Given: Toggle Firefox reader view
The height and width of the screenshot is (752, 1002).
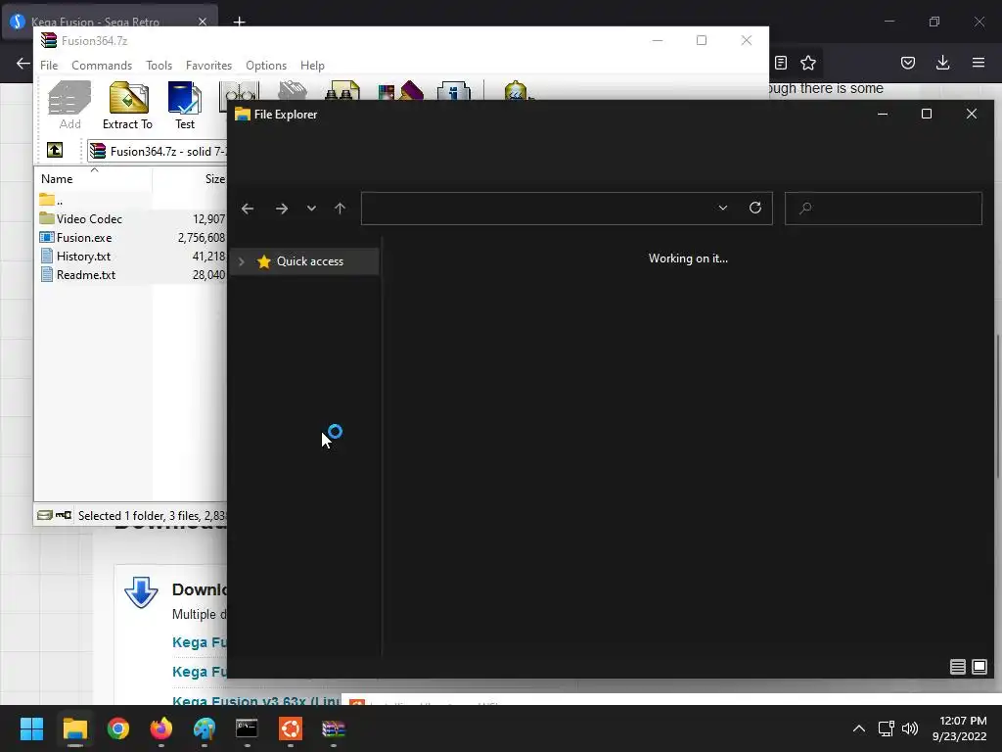Looking at the screenshot, I should point(781,63).
